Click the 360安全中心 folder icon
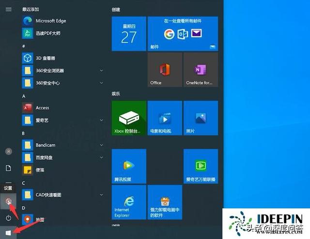The image size is (310, 239). pos(28,83)
